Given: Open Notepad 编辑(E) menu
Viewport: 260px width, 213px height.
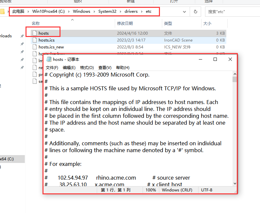Looking at the screenshot, I should click(69, 68).
